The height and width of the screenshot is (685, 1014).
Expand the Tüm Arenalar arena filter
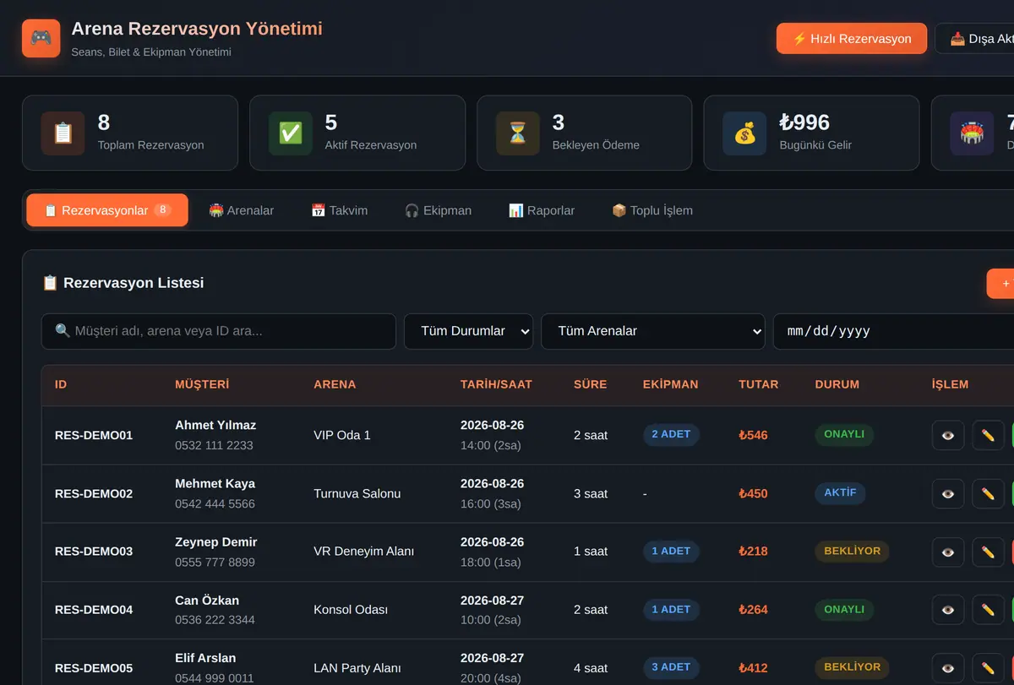pyautogui.click(x=652, y=331)
